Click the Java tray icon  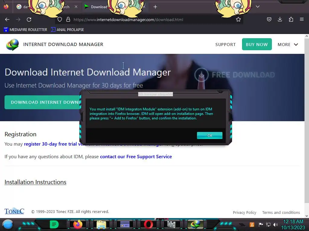tap(252, 224)
